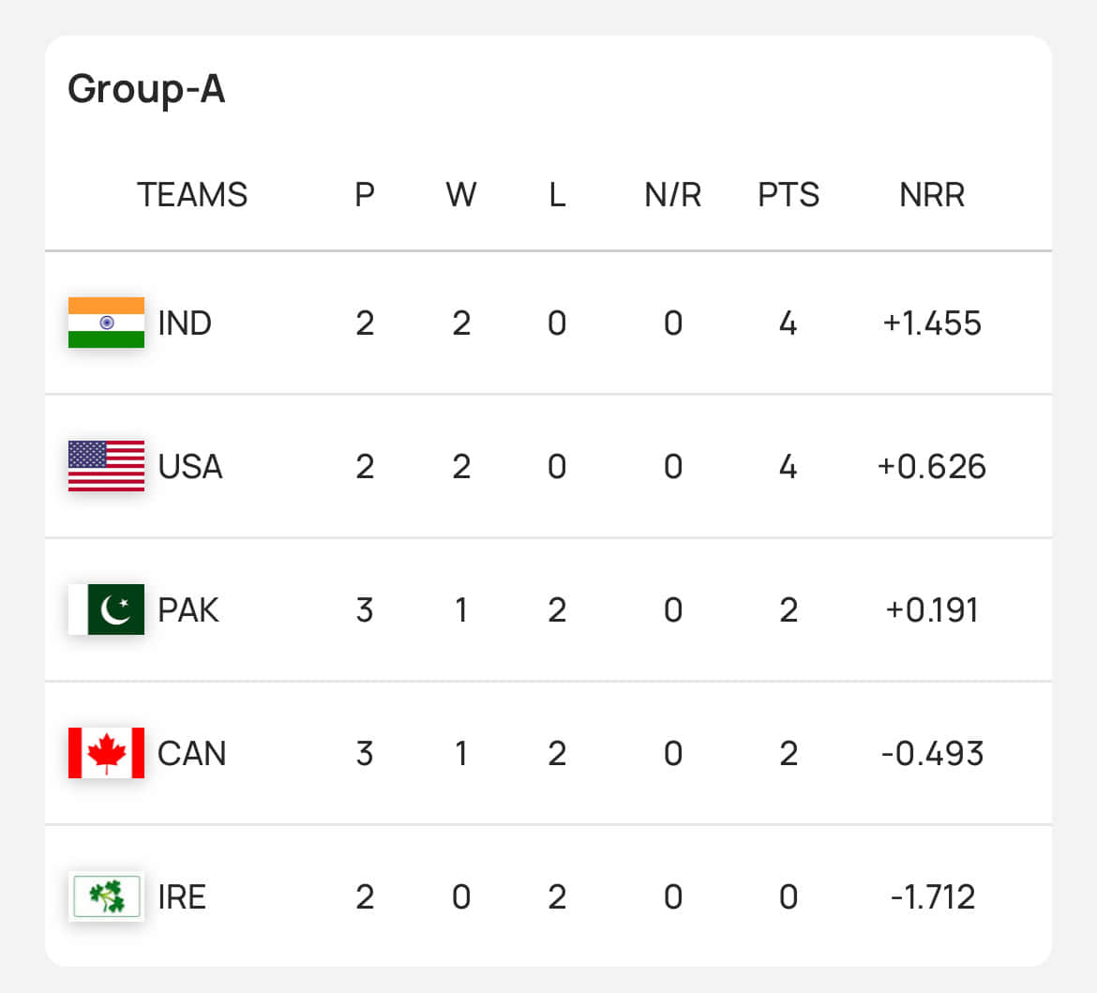Image resolution: width=1097 pixels, height=993 pixels.
Task: Click Ireland's -1.712 net run rate
Action: [932, 897]
